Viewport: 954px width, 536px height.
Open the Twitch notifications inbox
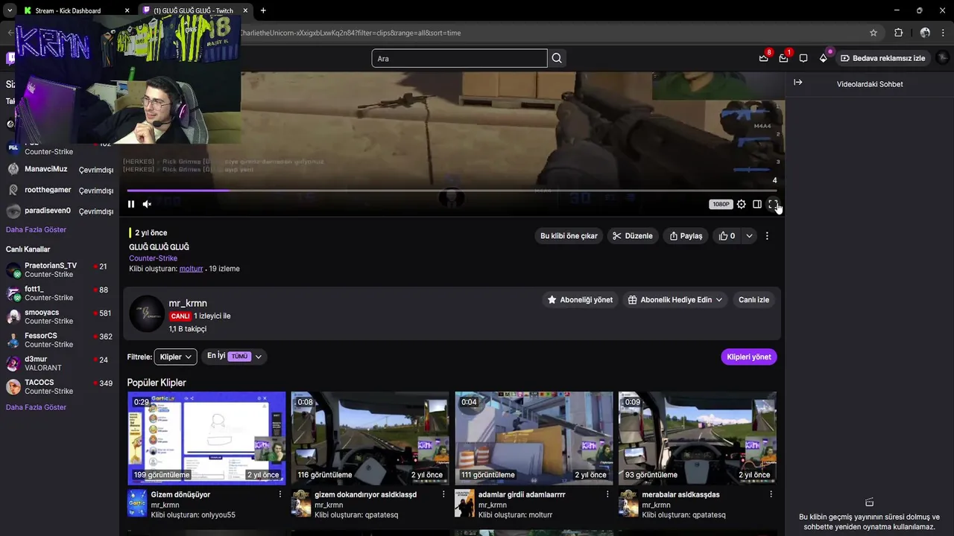pos(783,58)
